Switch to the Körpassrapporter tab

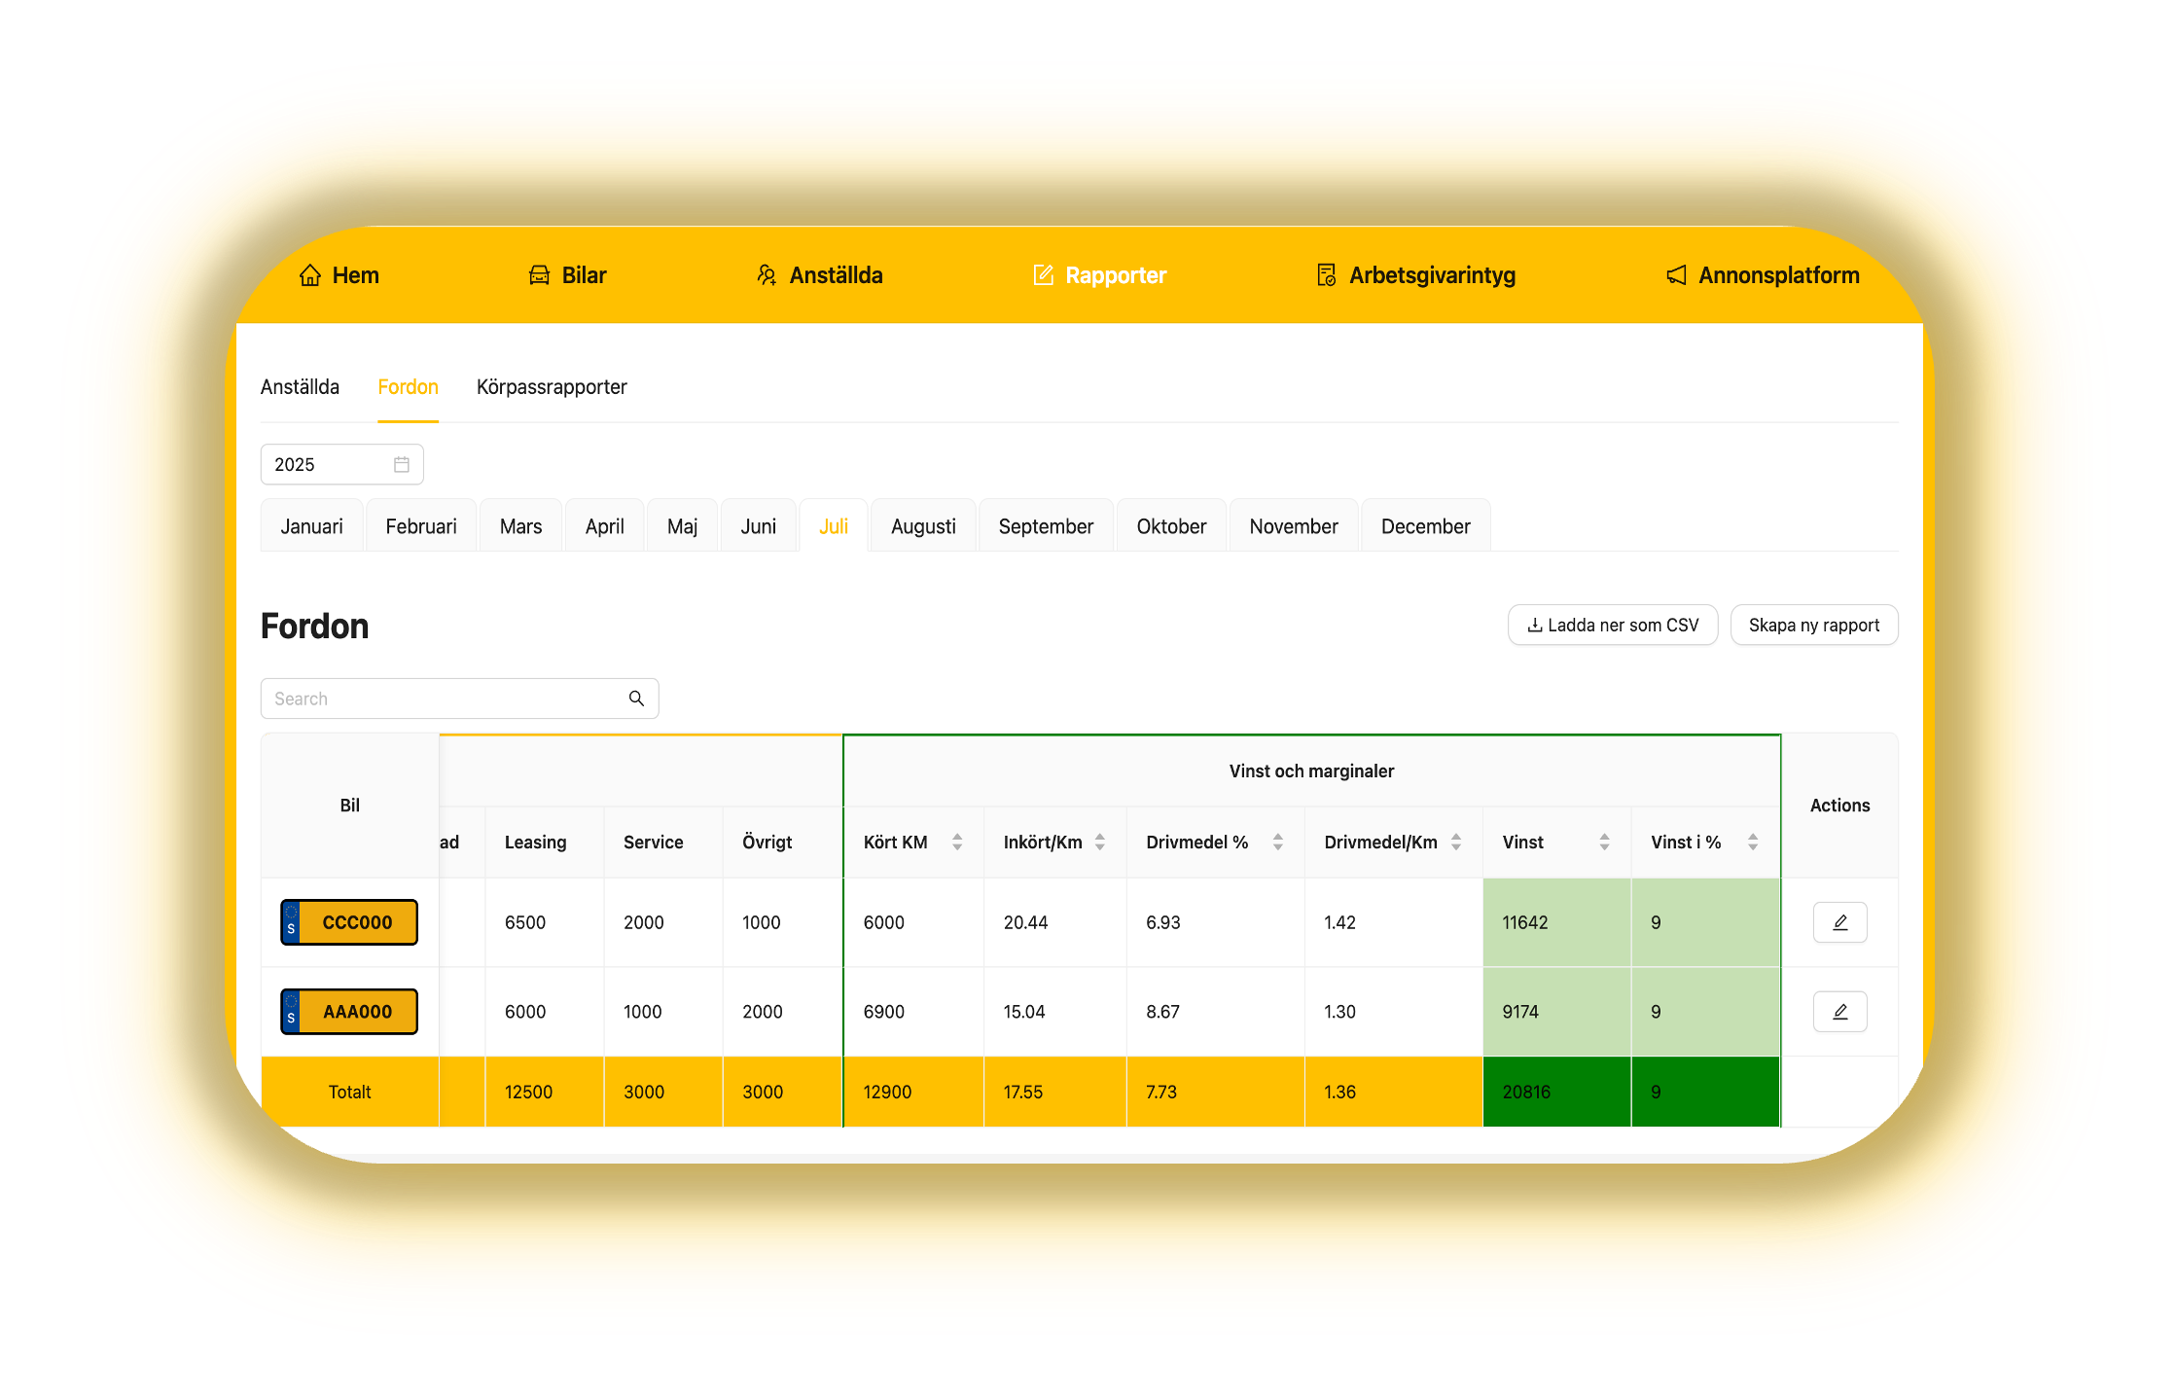coord(552,387)
